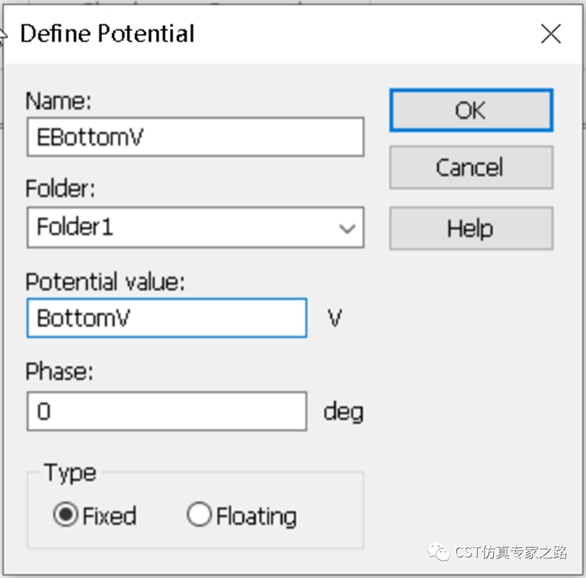Click the V unit label beside potential

pyautogui.click(x=335, y=318)
